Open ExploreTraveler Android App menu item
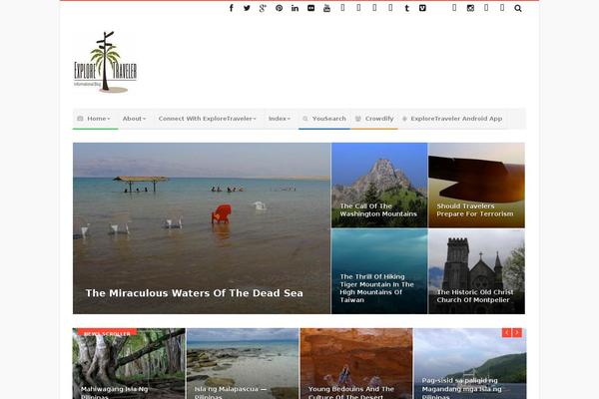This screenshot has width=599, height=399. click(x=452, y=119)
